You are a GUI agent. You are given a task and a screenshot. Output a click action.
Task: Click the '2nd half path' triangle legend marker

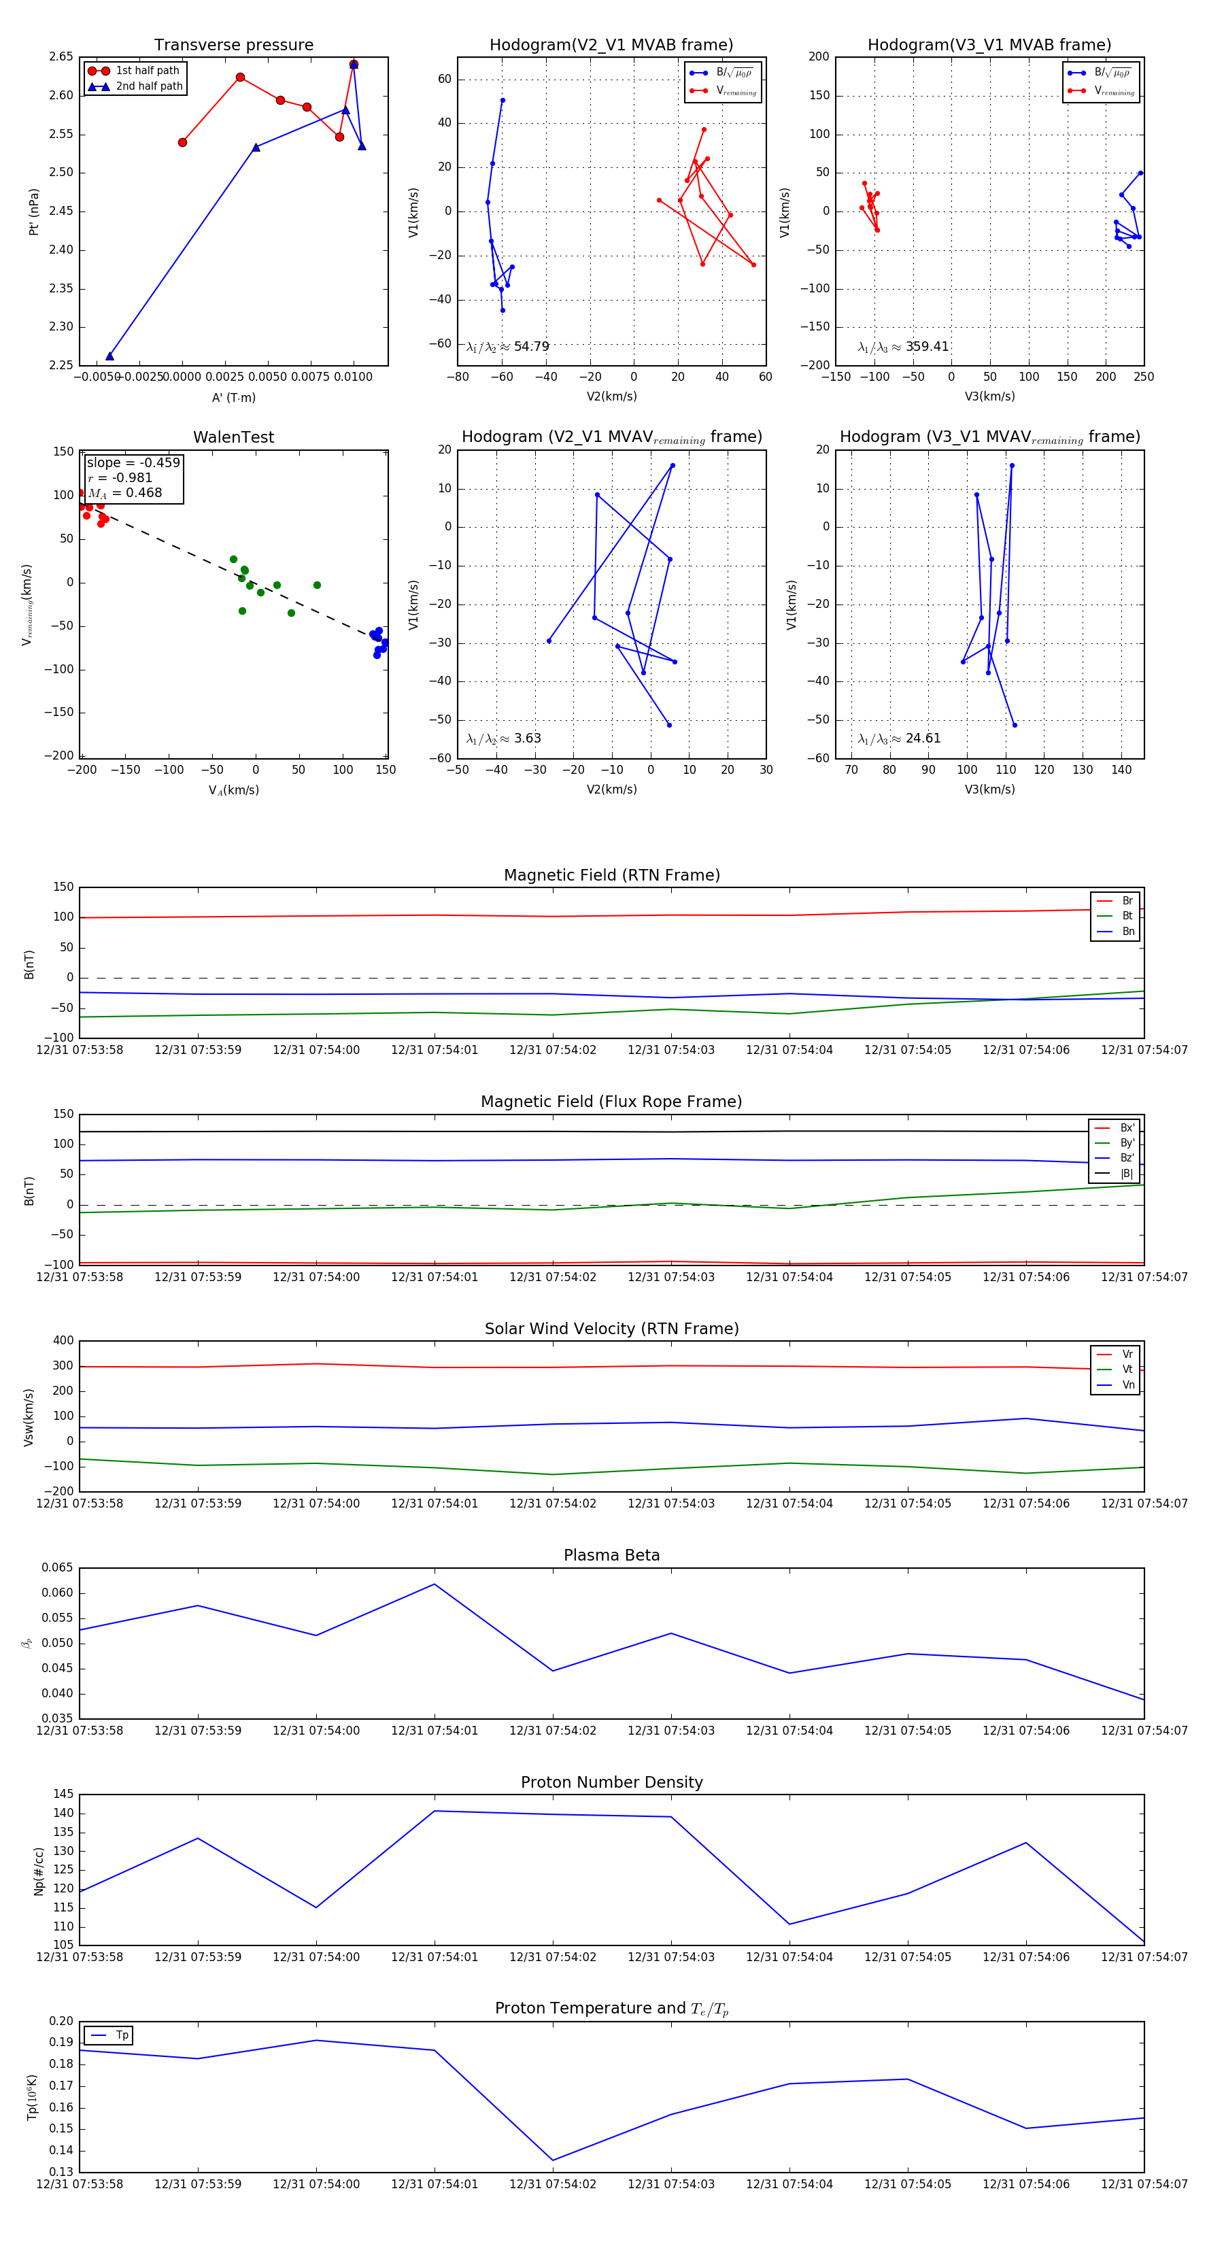point(99,86)
